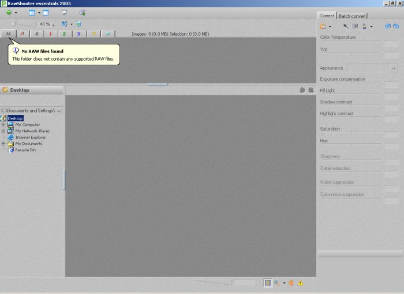Click the vertical splitter grip beside folder tree

[64, 180]
